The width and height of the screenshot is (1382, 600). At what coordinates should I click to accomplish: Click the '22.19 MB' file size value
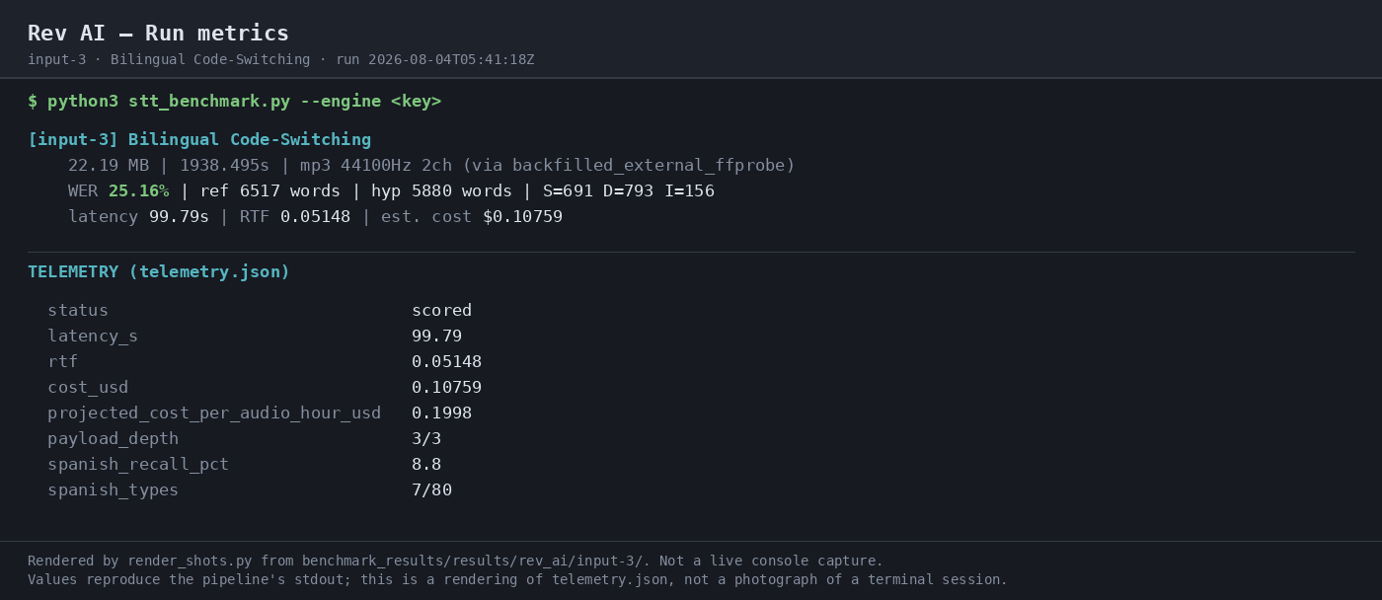[x=109, y=166]
